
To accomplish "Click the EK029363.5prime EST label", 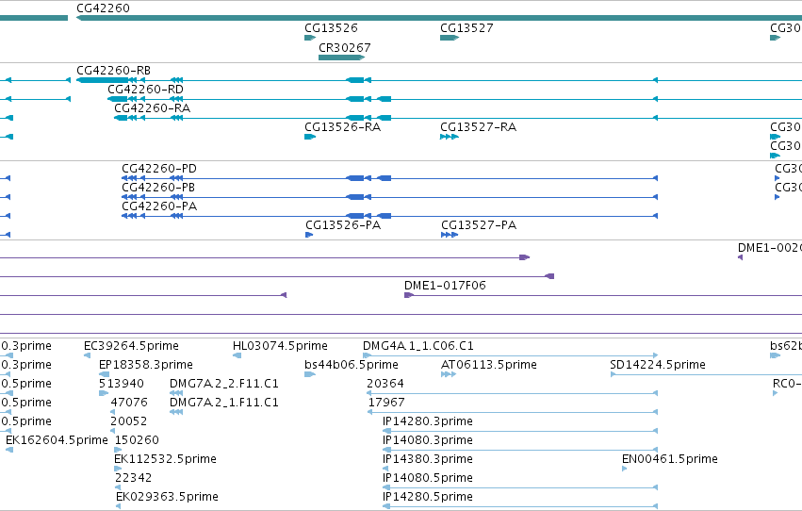I will click(167, 498).
